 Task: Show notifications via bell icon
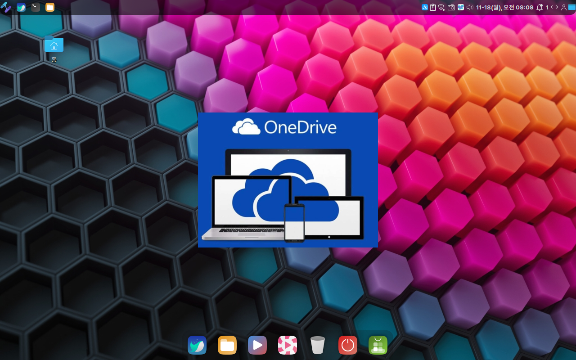click(x=540, y=7)
